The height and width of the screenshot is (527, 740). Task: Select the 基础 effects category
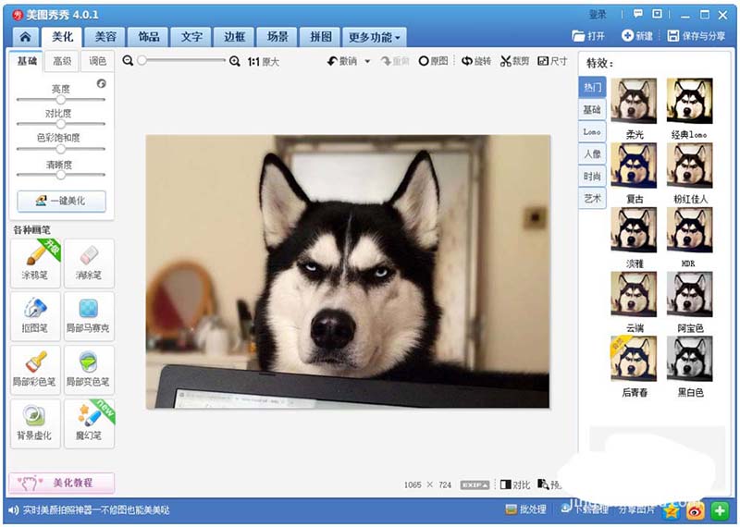tap(592, 110)
